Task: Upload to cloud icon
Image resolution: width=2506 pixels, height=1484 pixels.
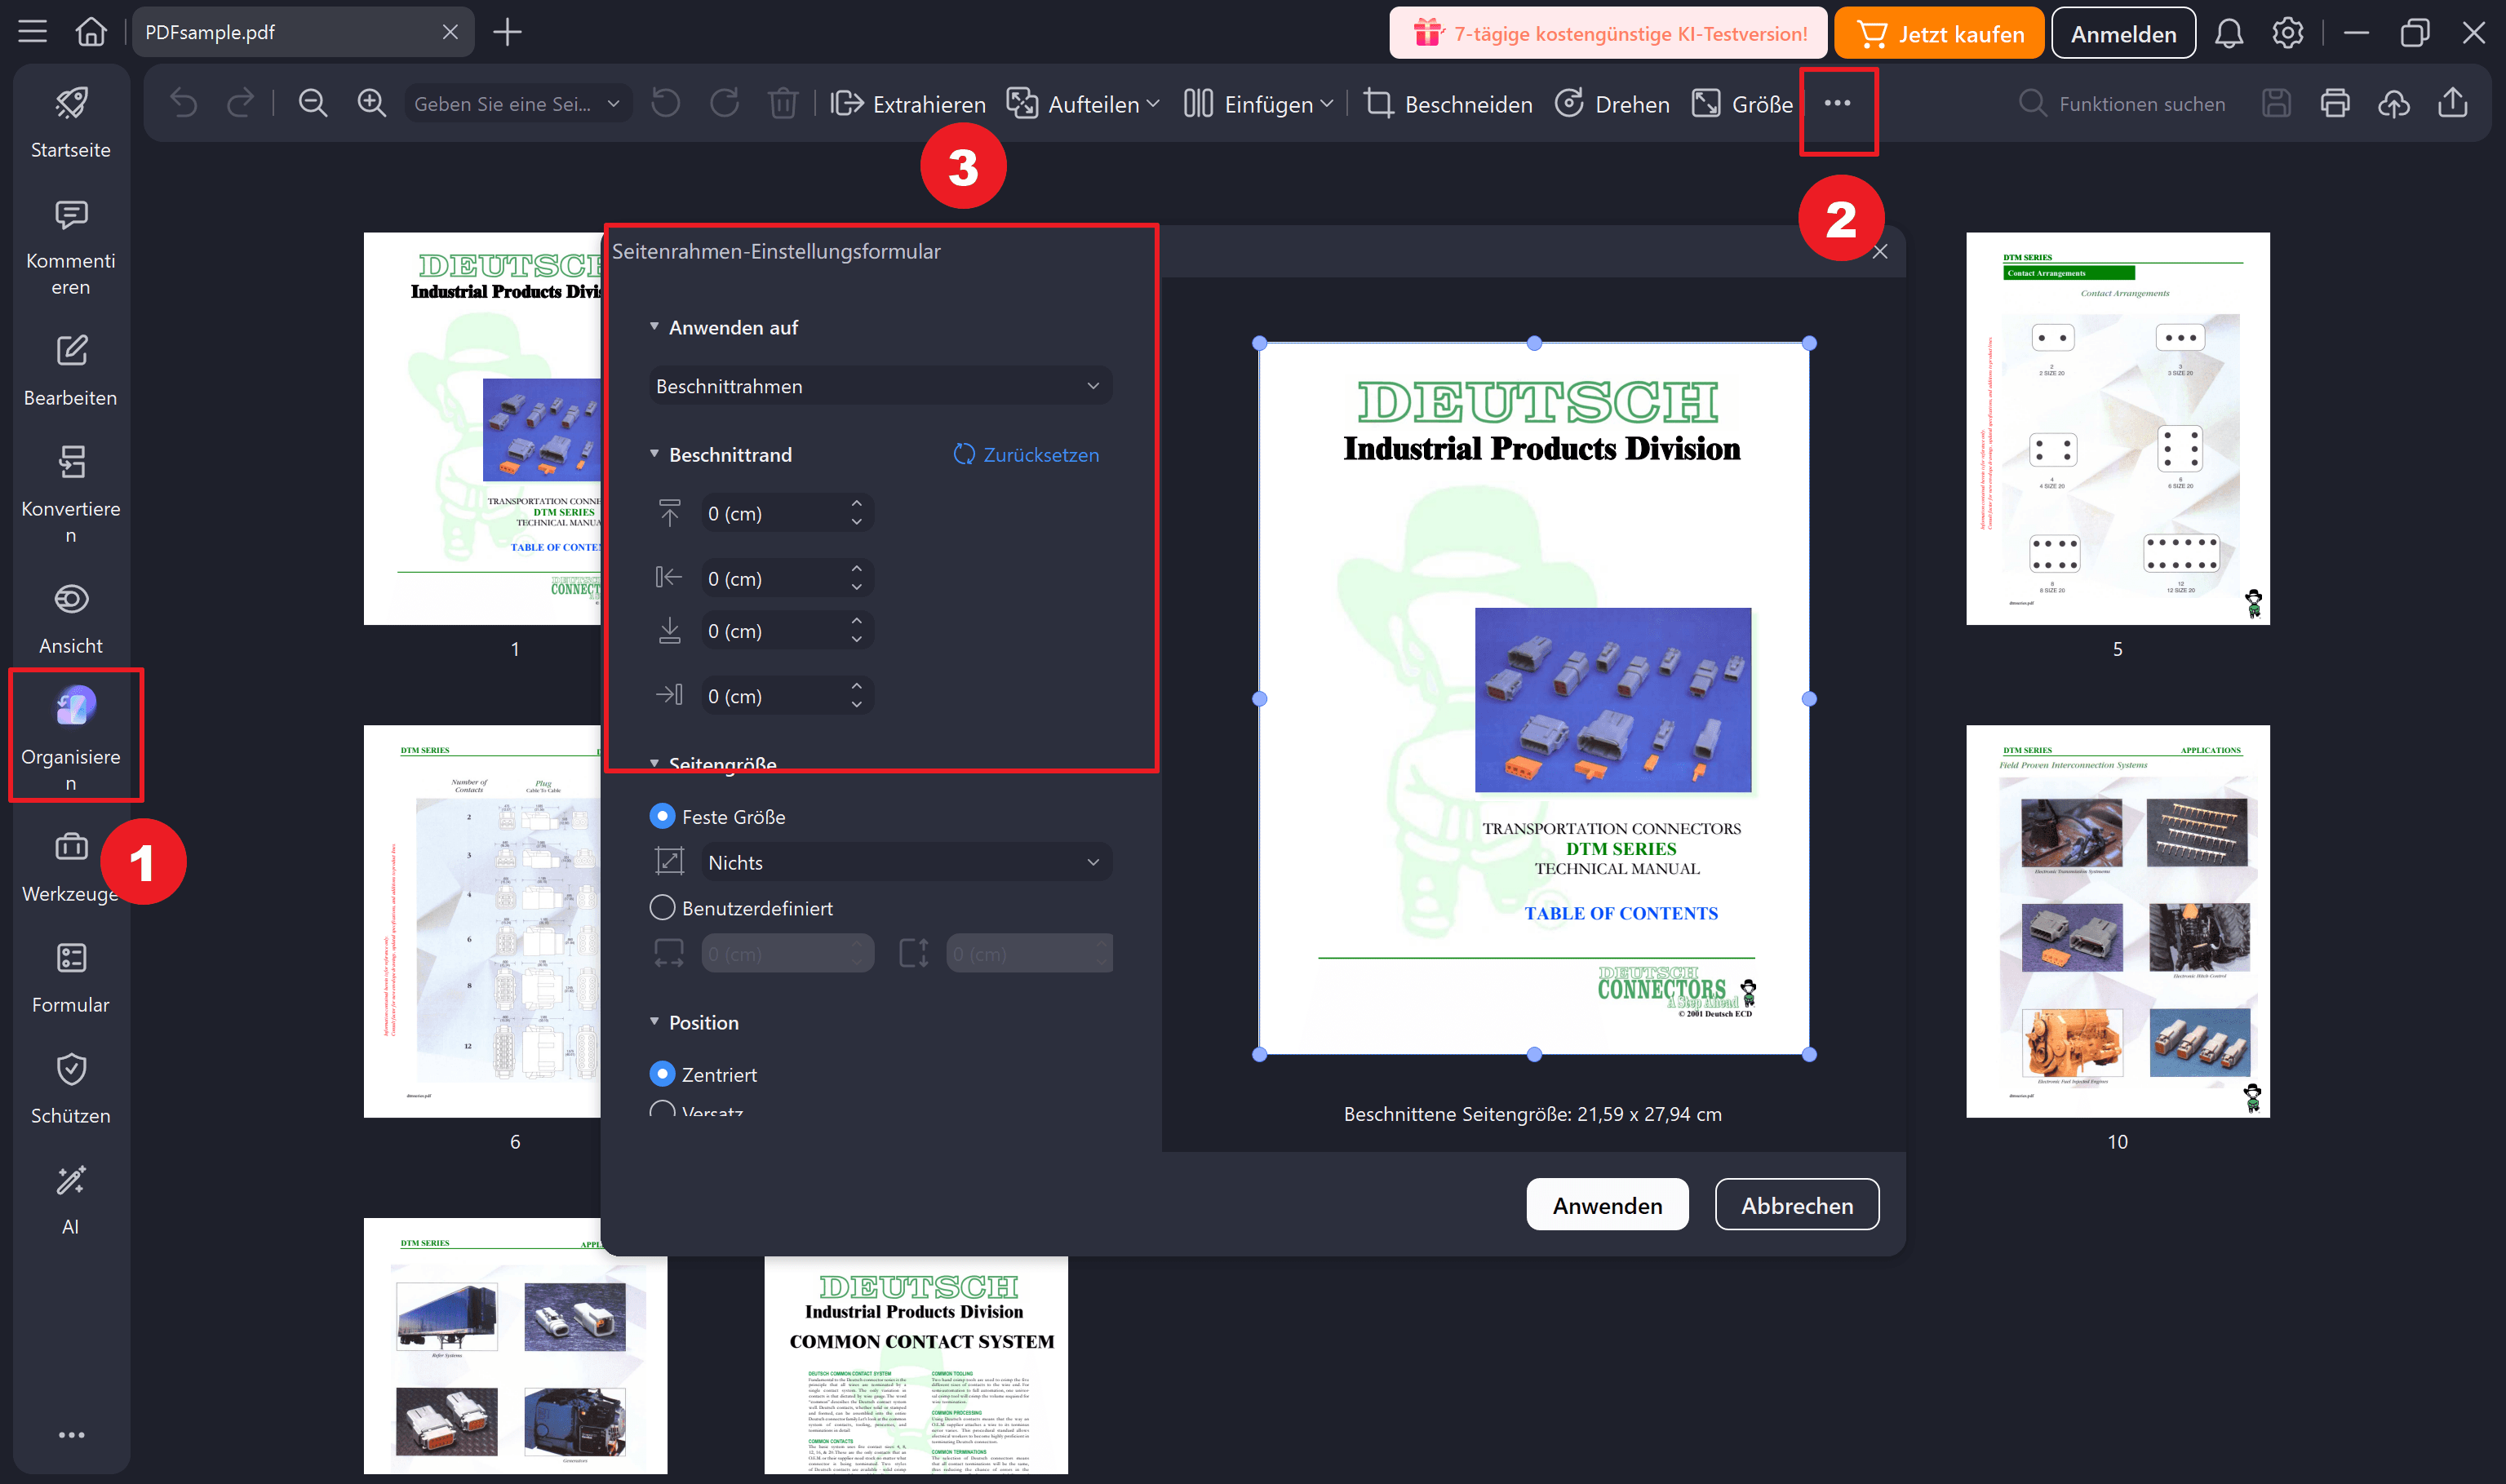Action: (x=2393, y=103)
